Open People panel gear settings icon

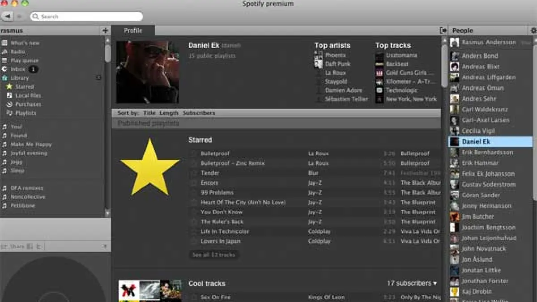(533, 30)
